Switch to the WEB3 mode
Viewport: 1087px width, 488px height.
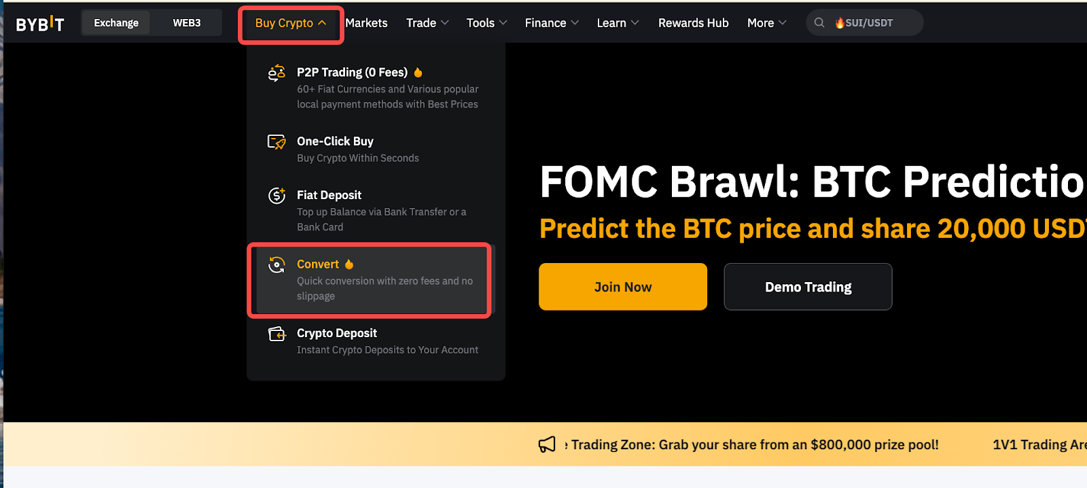tap(186, 22)
